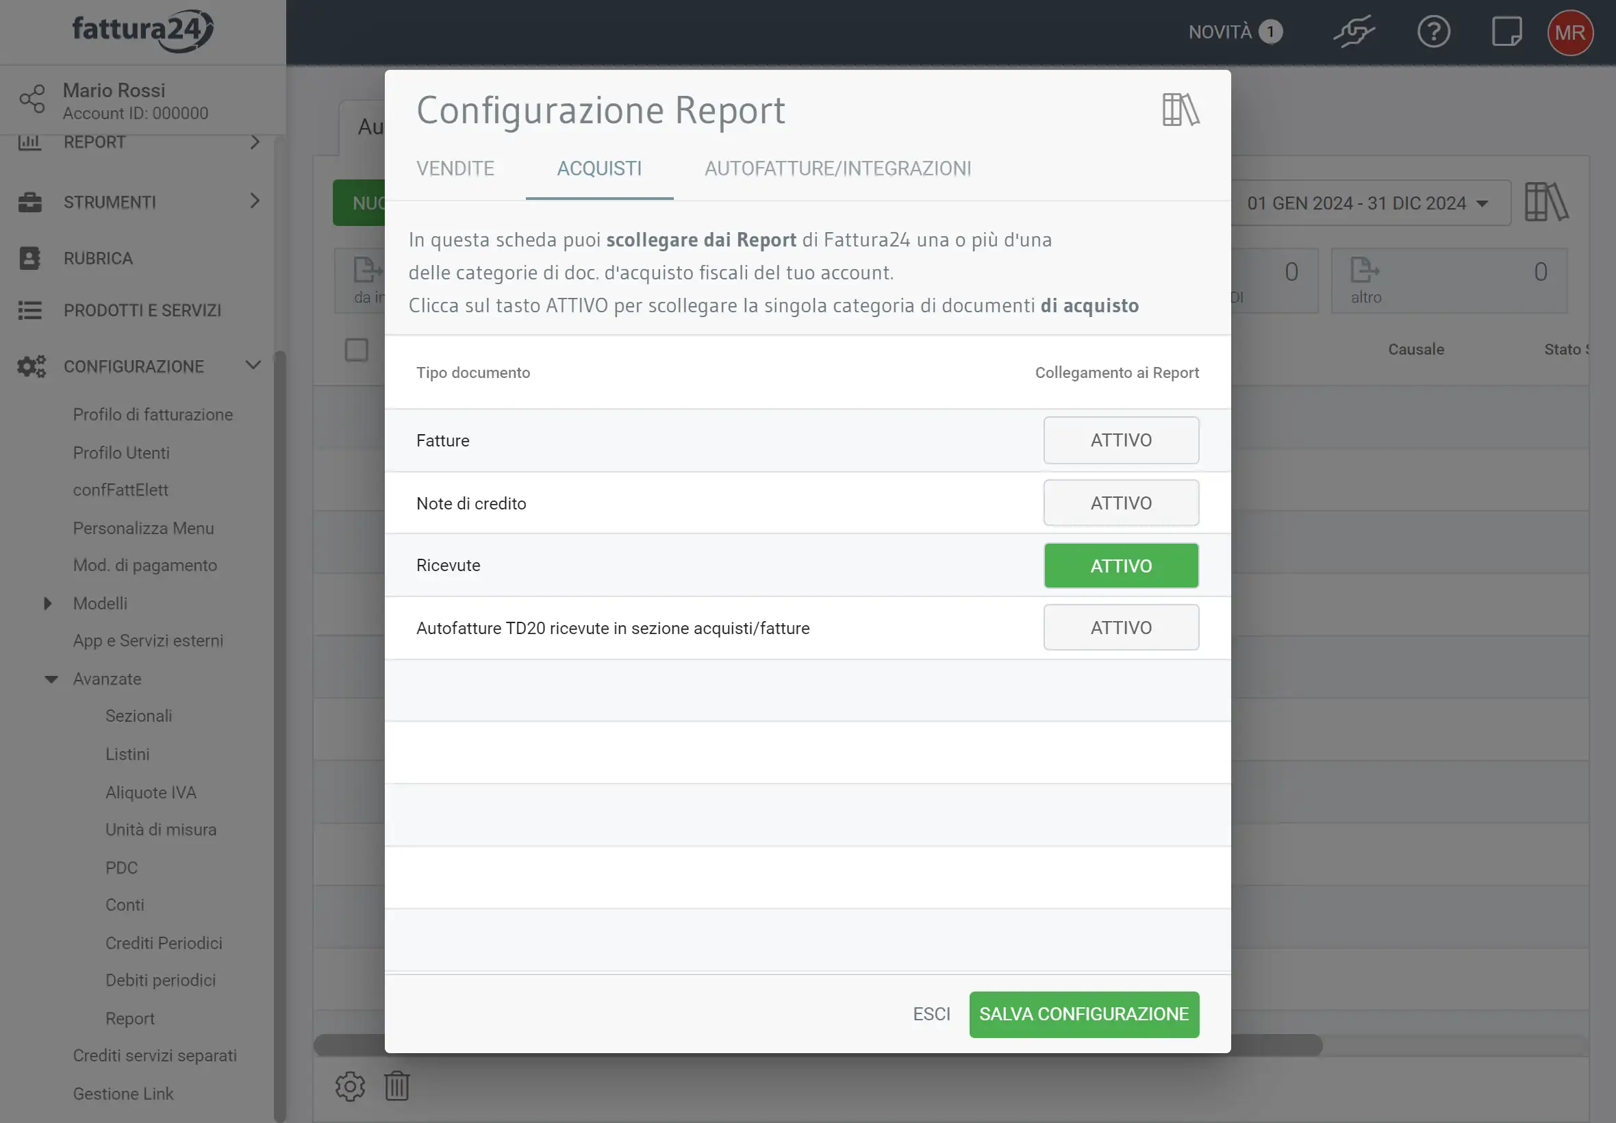Click the 'da in' document icon behind dialog
Screen dimensions: 1616x1123
tap(367, 270)
